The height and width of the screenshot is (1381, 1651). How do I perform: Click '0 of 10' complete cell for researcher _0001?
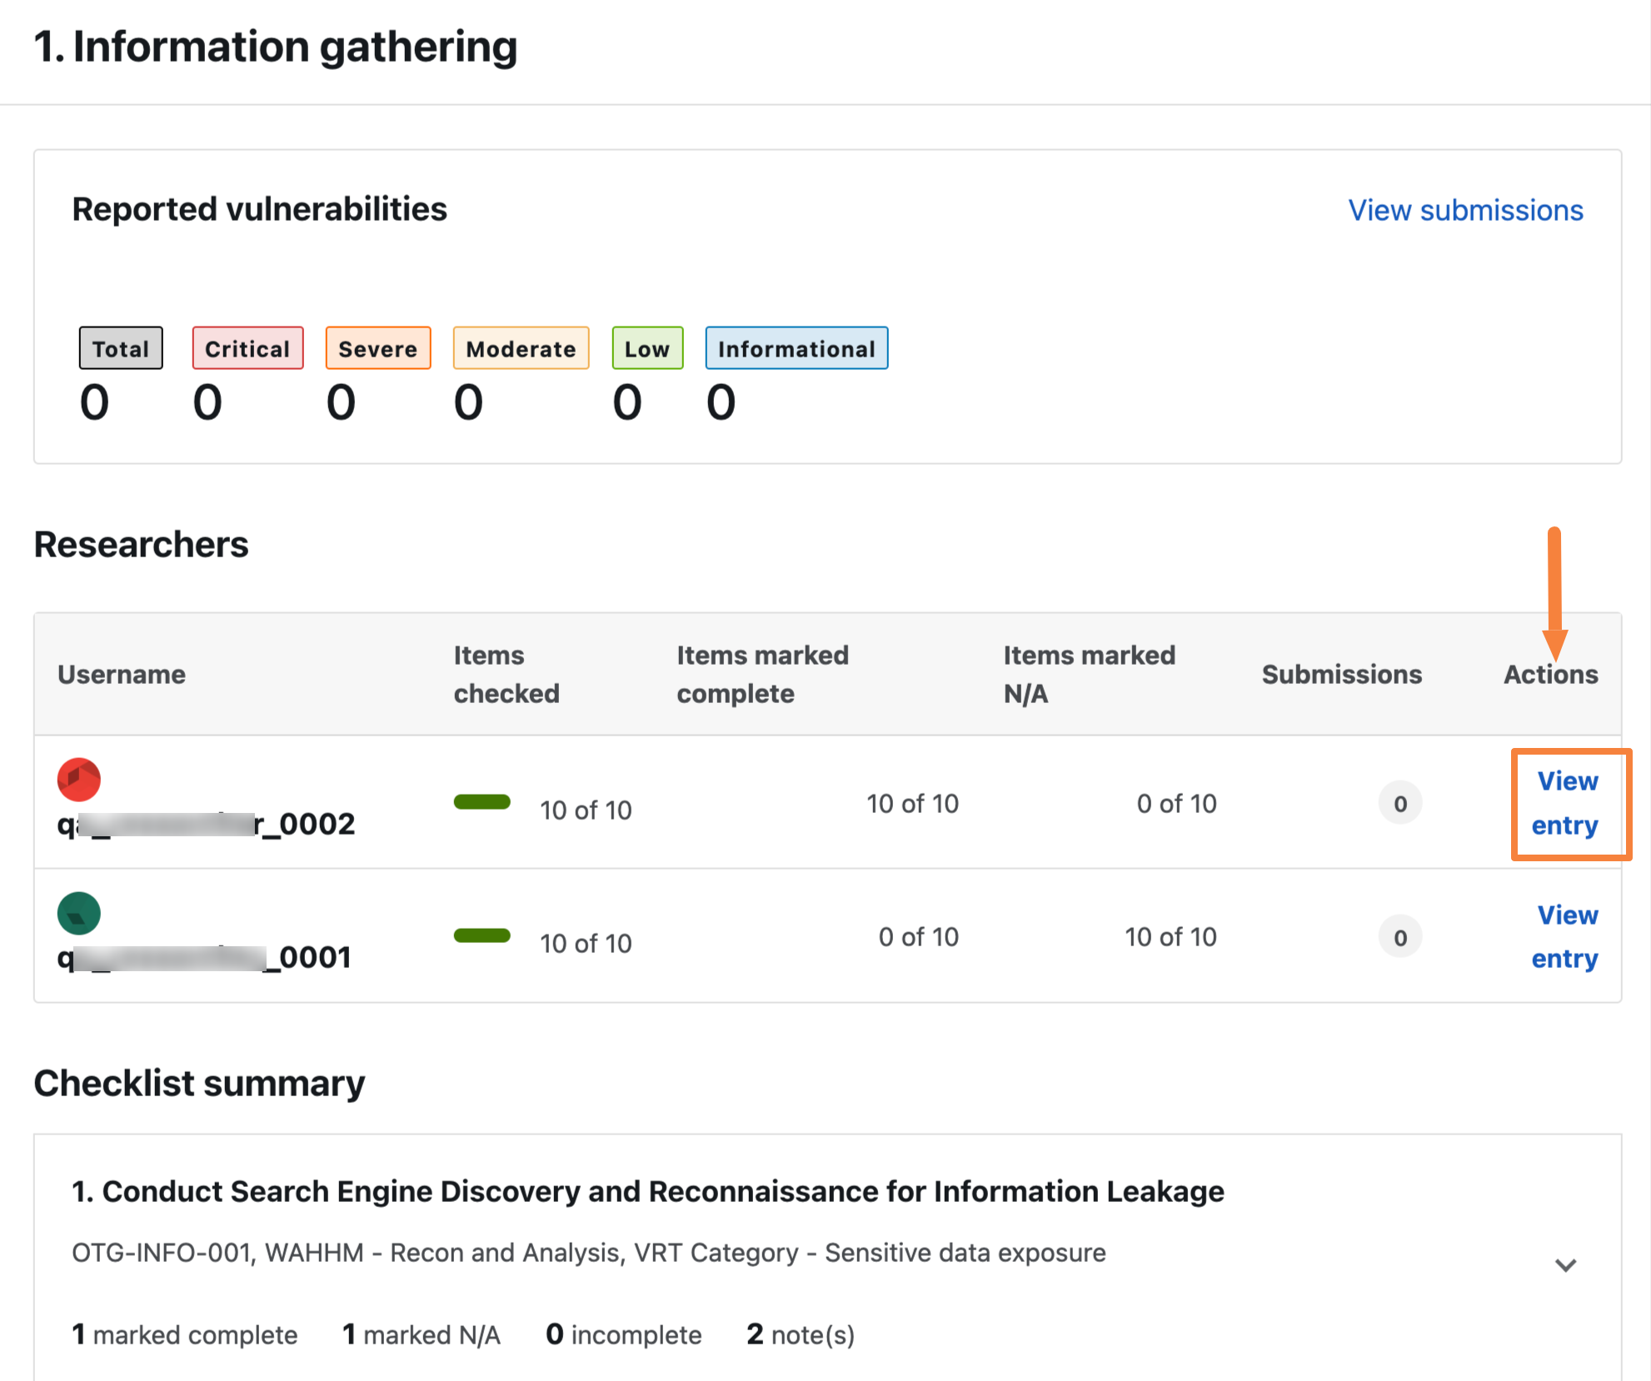[x=918, y=937]
